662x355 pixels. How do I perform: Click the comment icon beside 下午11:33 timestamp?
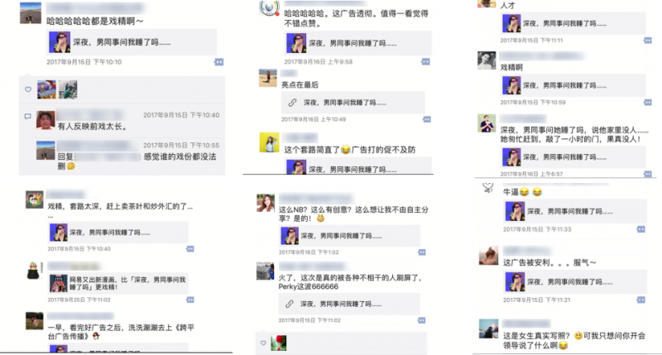[x=640, y=229]
